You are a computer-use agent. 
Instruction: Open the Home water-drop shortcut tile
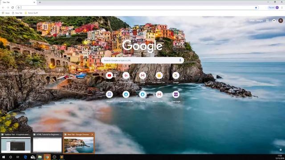click(x=142, y=94)
